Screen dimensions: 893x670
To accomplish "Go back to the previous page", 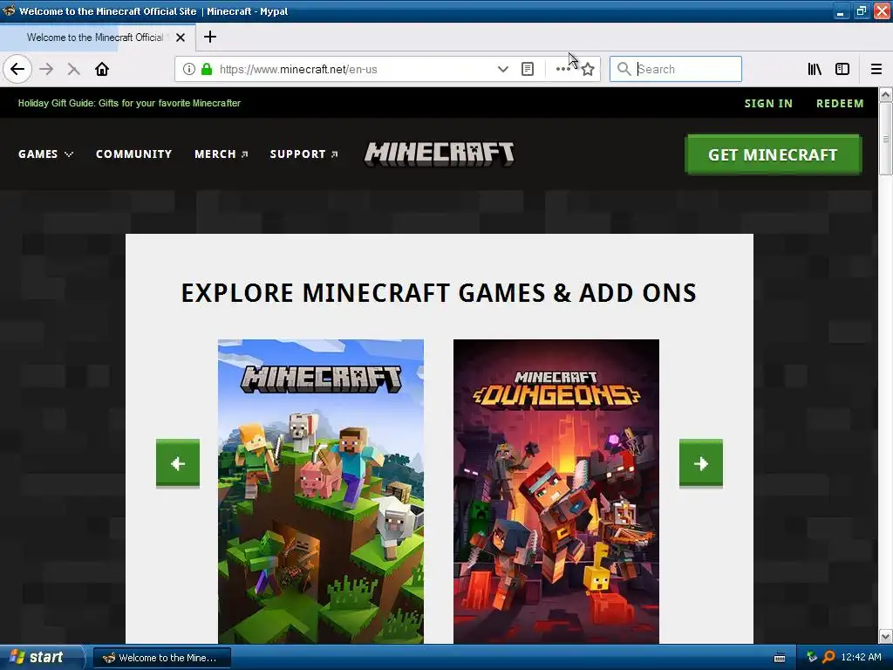I will (x=17, y=69).
